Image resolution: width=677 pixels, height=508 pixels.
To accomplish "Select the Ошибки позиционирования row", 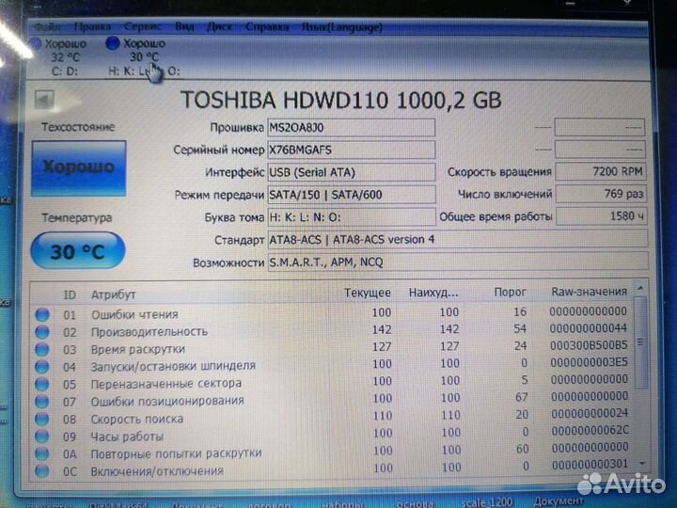I will click(332, 400).
